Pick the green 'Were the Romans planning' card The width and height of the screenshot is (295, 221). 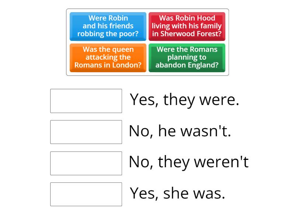click(x=187, y=57)
